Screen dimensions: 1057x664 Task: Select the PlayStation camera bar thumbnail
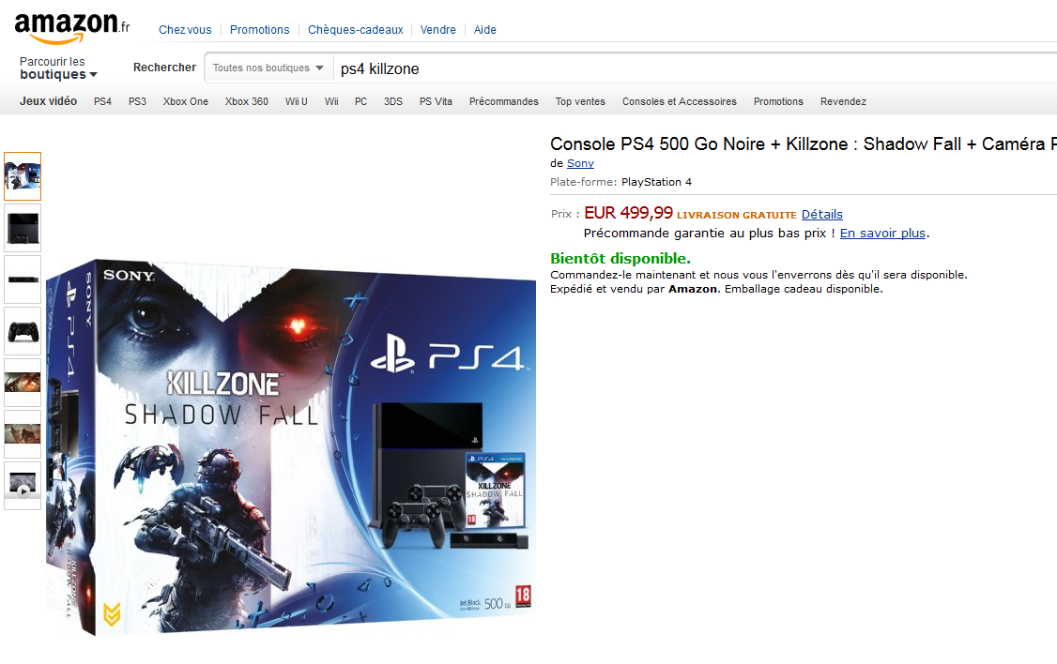tap(23, 279)
